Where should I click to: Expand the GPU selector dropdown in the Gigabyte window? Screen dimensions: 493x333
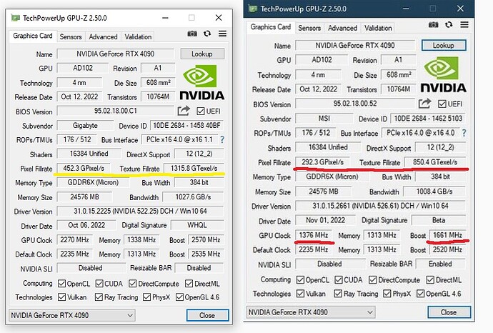[x=130, y=315]
